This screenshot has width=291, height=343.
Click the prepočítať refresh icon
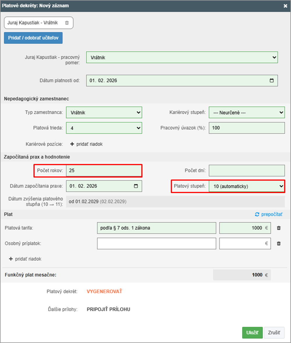[x=257, y=214]
